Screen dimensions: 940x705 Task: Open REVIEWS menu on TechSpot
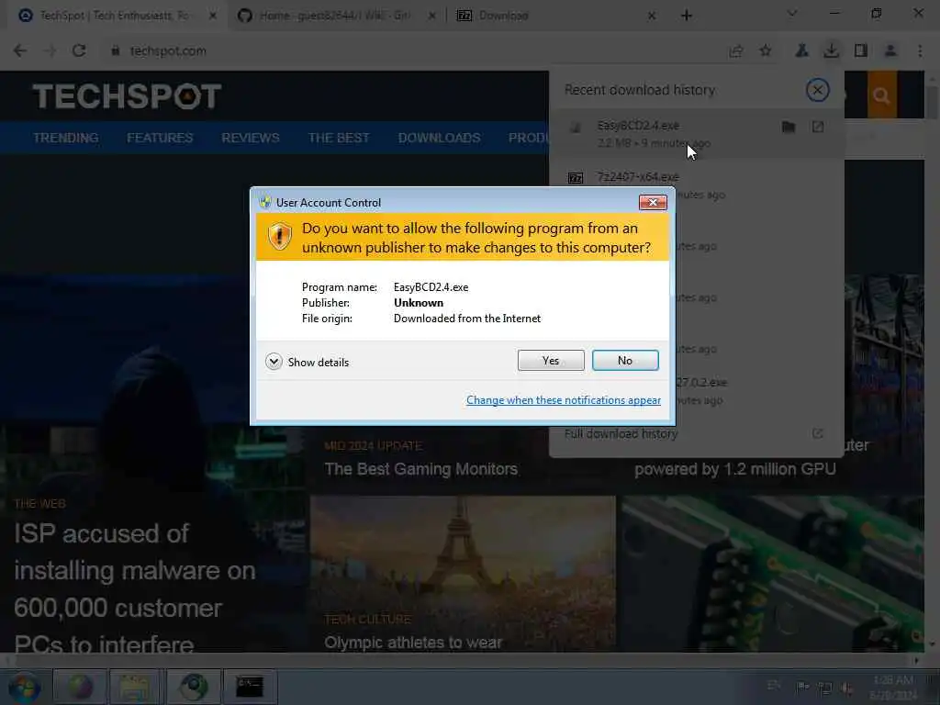[x=251, y=138]
